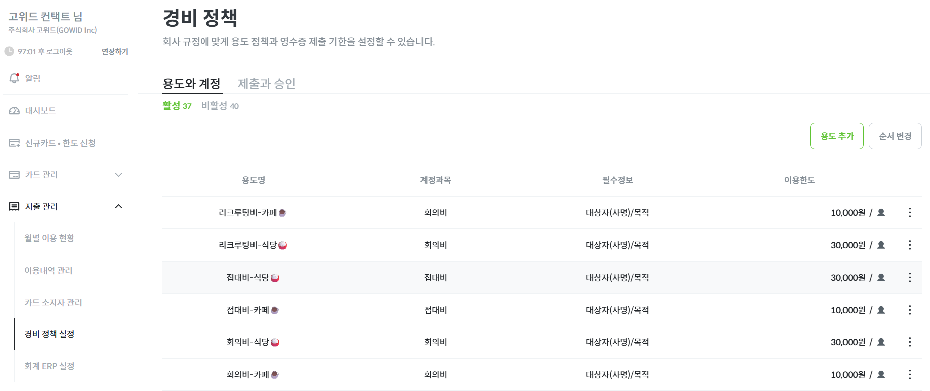
Task: Open three-dot menu for 접대비-식당 row
Action: pyautogui.click(x=910, y=277)
